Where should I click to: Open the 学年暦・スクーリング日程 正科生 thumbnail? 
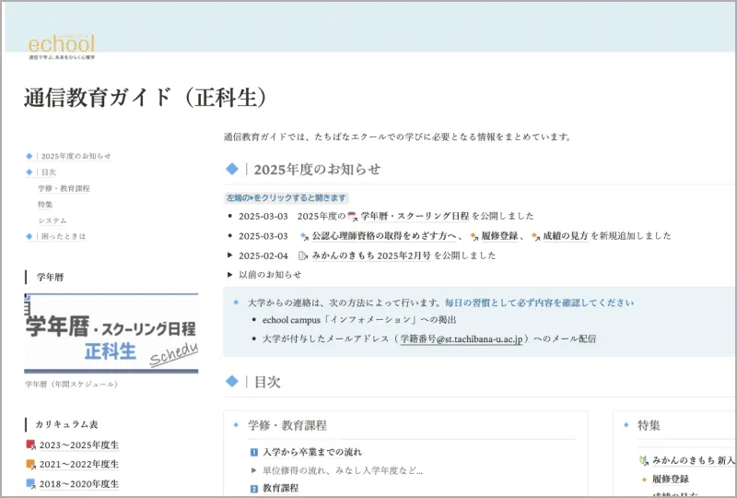[x=111, y=333]
